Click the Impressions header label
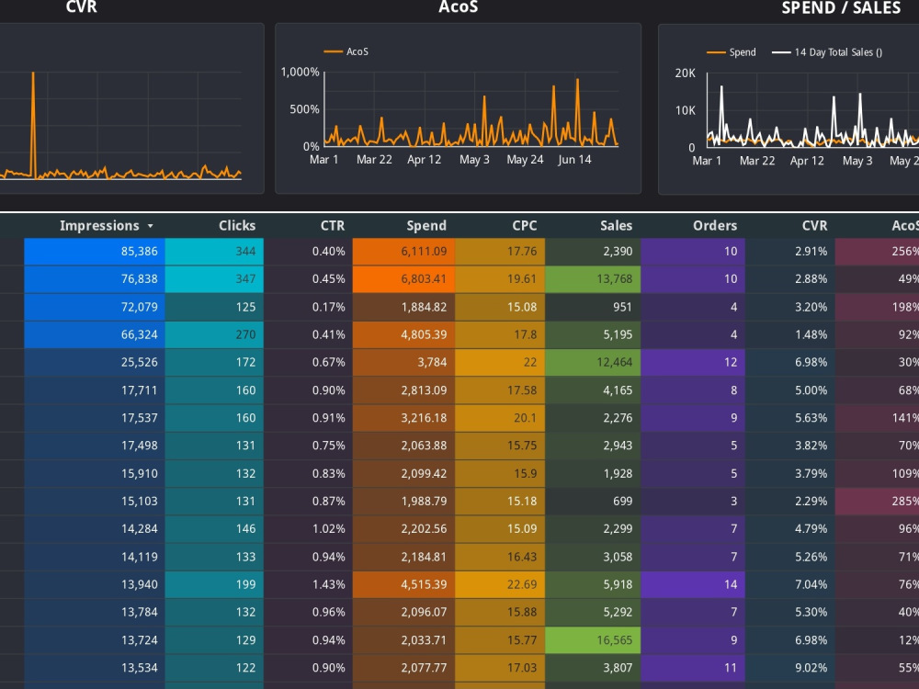 click(99, 226)
